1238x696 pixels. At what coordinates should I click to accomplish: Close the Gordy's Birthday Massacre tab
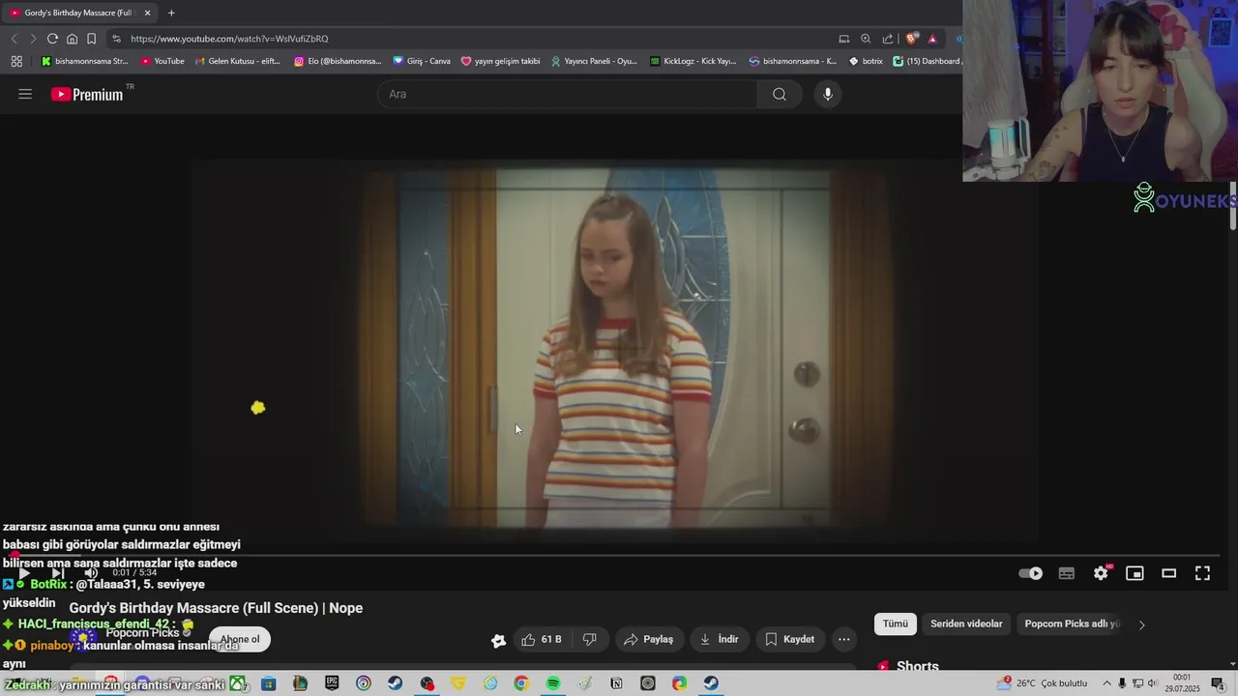(x=148, y=13)
